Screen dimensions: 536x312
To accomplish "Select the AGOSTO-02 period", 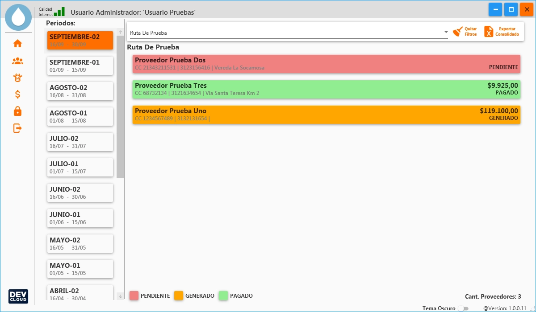I will 80,91.
